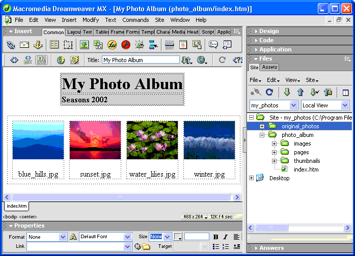
Task: Expand the Desktop node
Action: click(251, 178)
